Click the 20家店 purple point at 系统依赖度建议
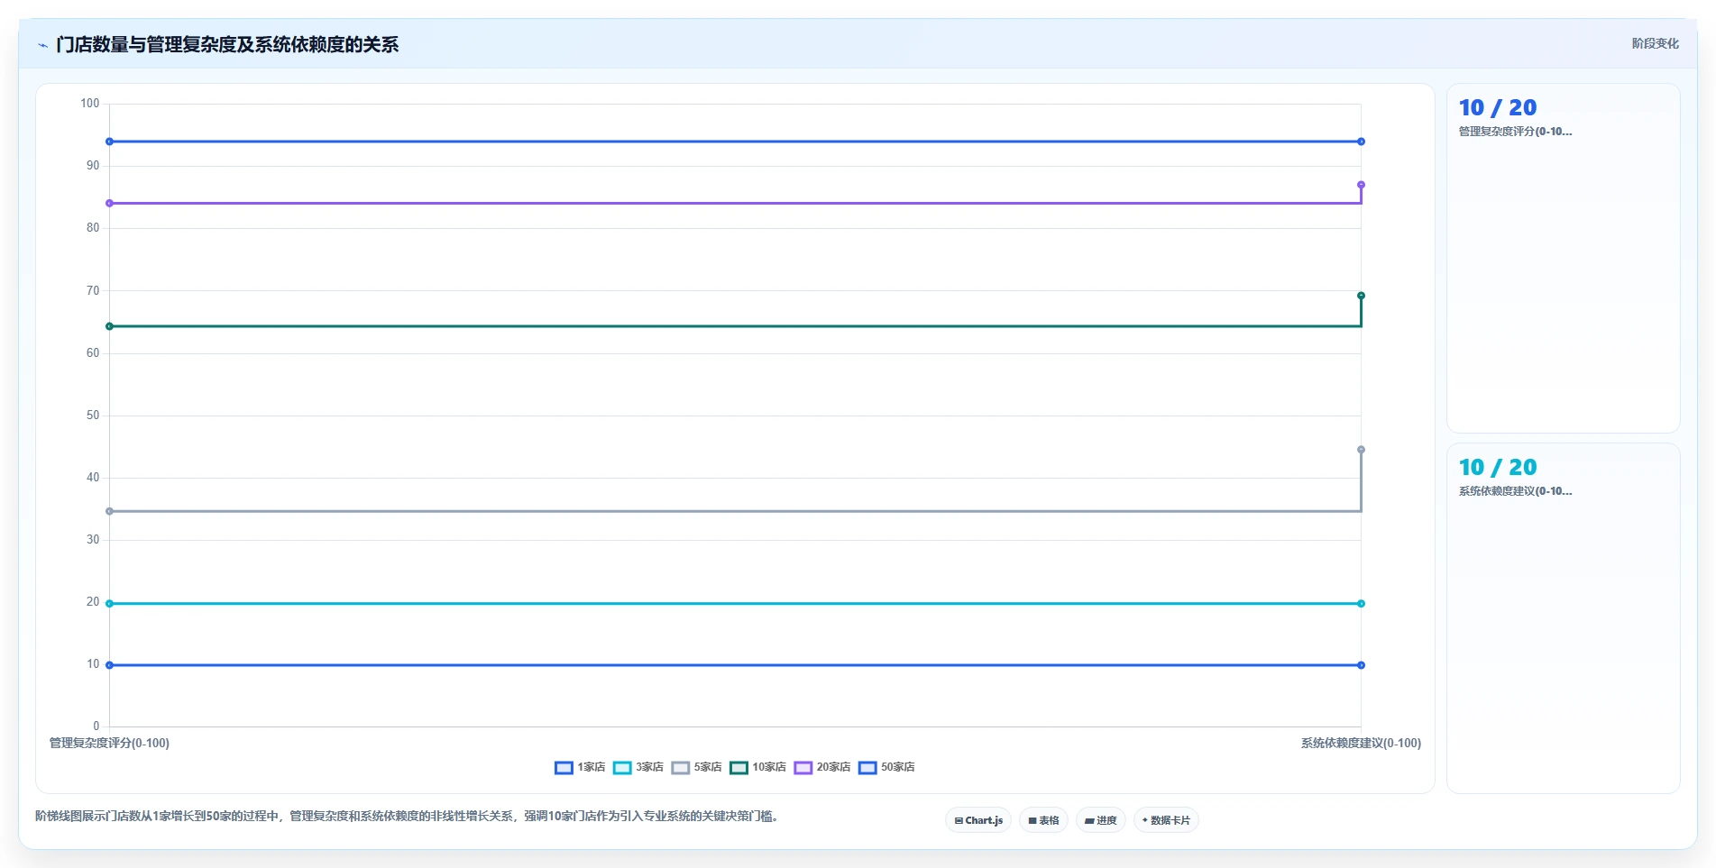This screenshot has width=1716, height=868. pos(1361,185)
